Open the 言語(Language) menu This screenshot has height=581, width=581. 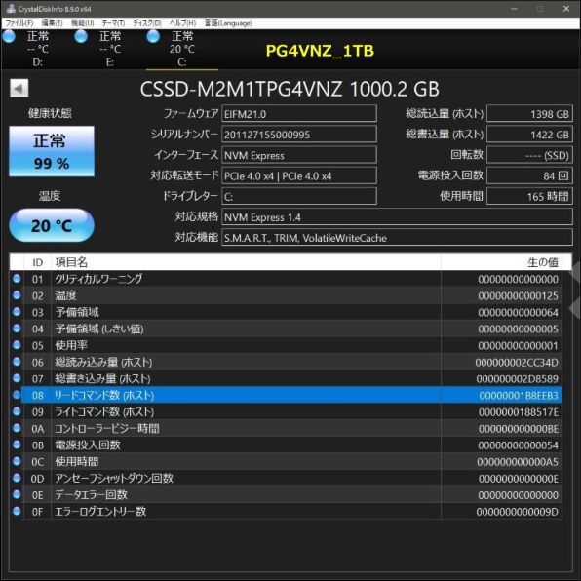coord(228,23)
